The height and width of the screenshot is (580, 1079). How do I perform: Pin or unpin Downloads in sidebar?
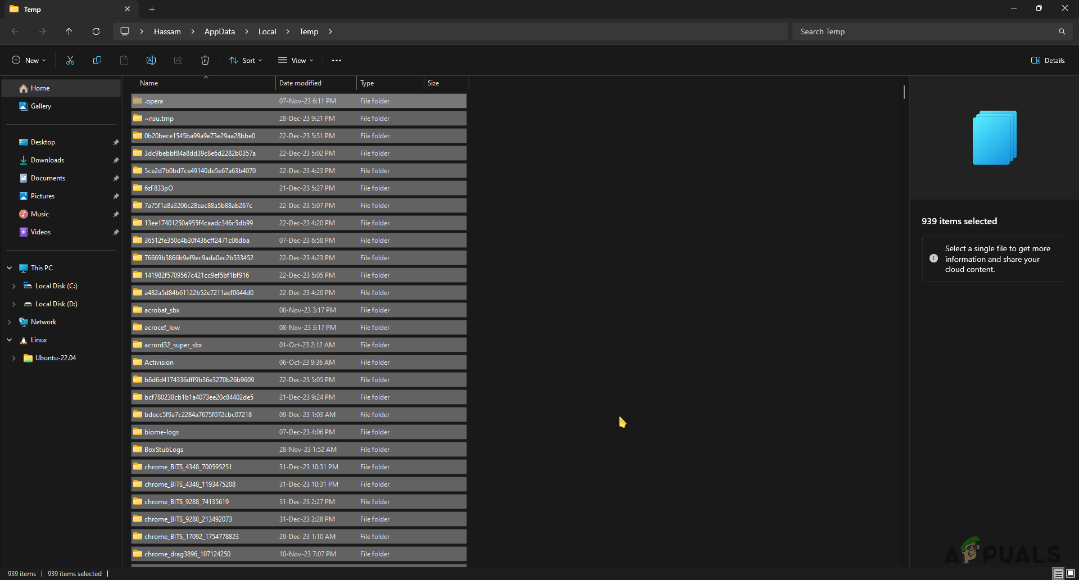click(116, 160)
